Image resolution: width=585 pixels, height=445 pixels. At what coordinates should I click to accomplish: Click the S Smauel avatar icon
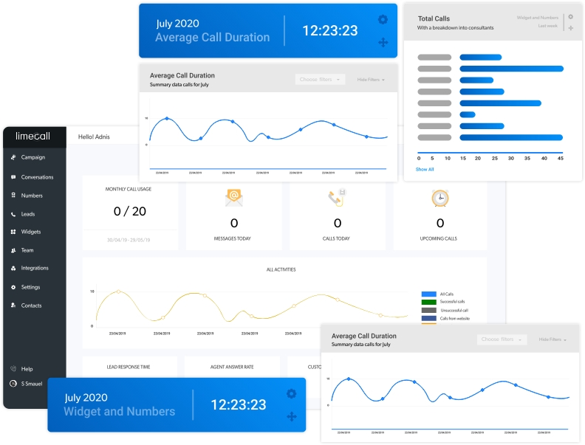[x=13, y=384]
